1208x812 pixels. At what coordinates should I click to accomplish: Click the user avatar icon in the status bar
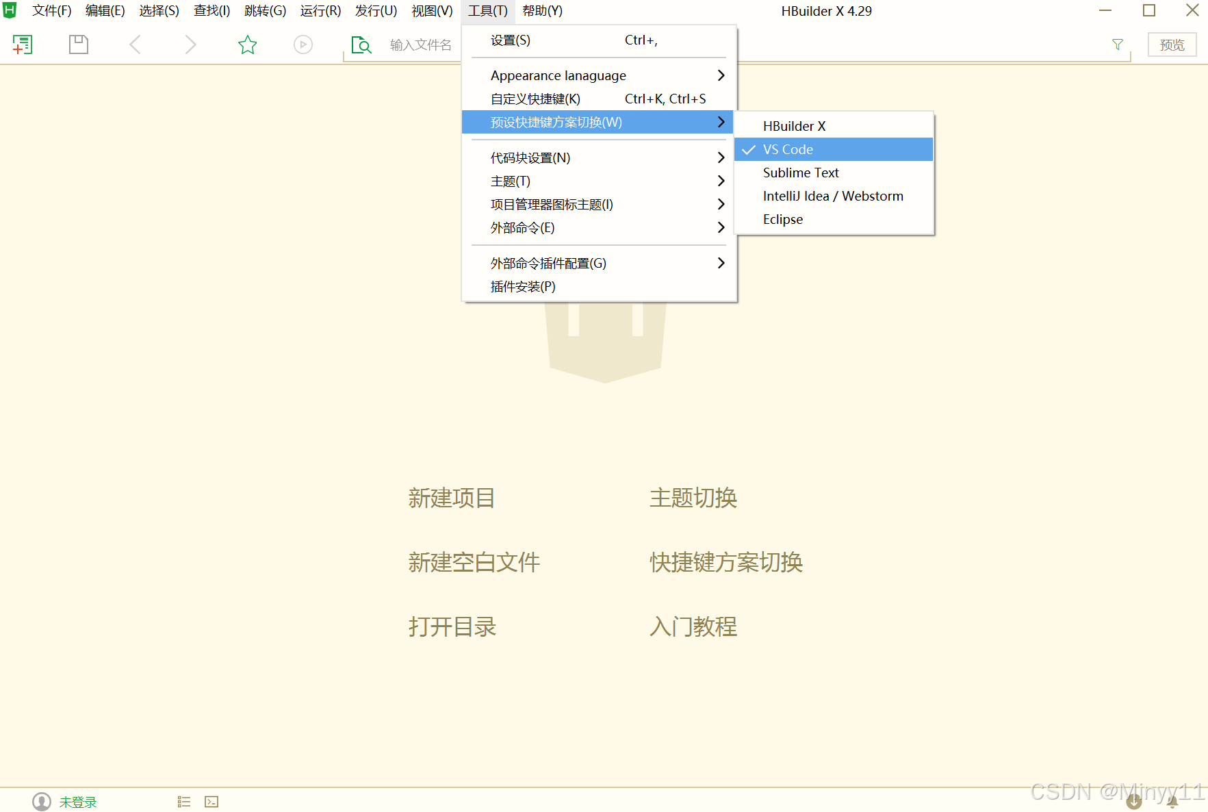pos(42,802)
